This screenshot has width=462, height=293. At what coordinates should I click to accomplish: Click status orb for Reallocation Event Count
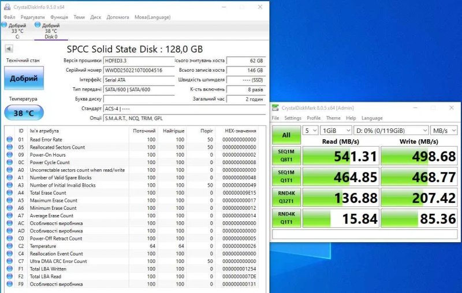(9, 254)
